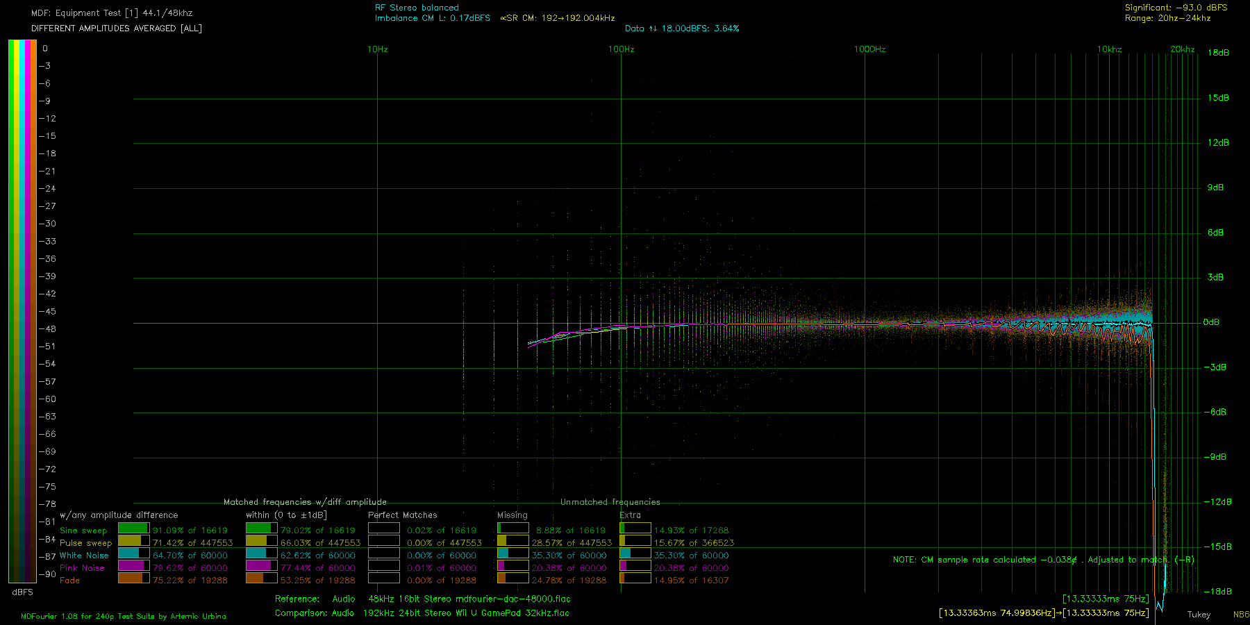Click 'MDFourier 1.08 for 240p Test Suite' credit

(x=124, y=616)
